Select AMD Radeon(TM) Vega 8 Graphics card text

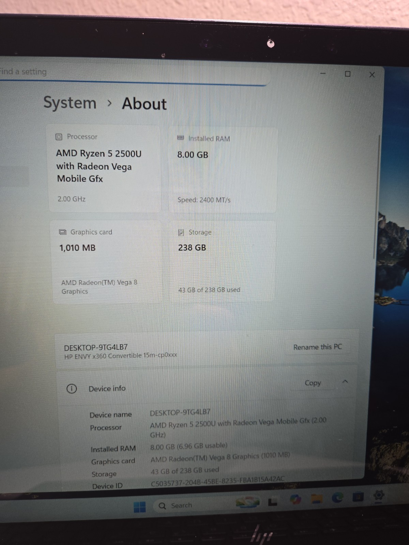99,287
